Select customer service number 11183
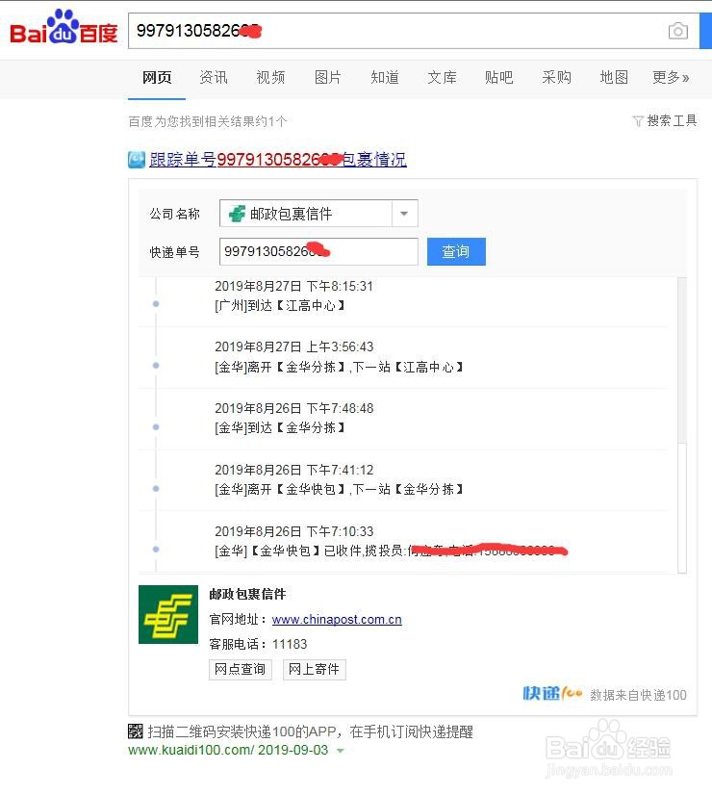This screenshot has height=795, width=712. coord(290,645)
